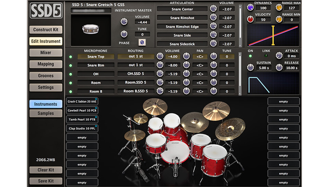Open the Mapping page

[46, 64]
